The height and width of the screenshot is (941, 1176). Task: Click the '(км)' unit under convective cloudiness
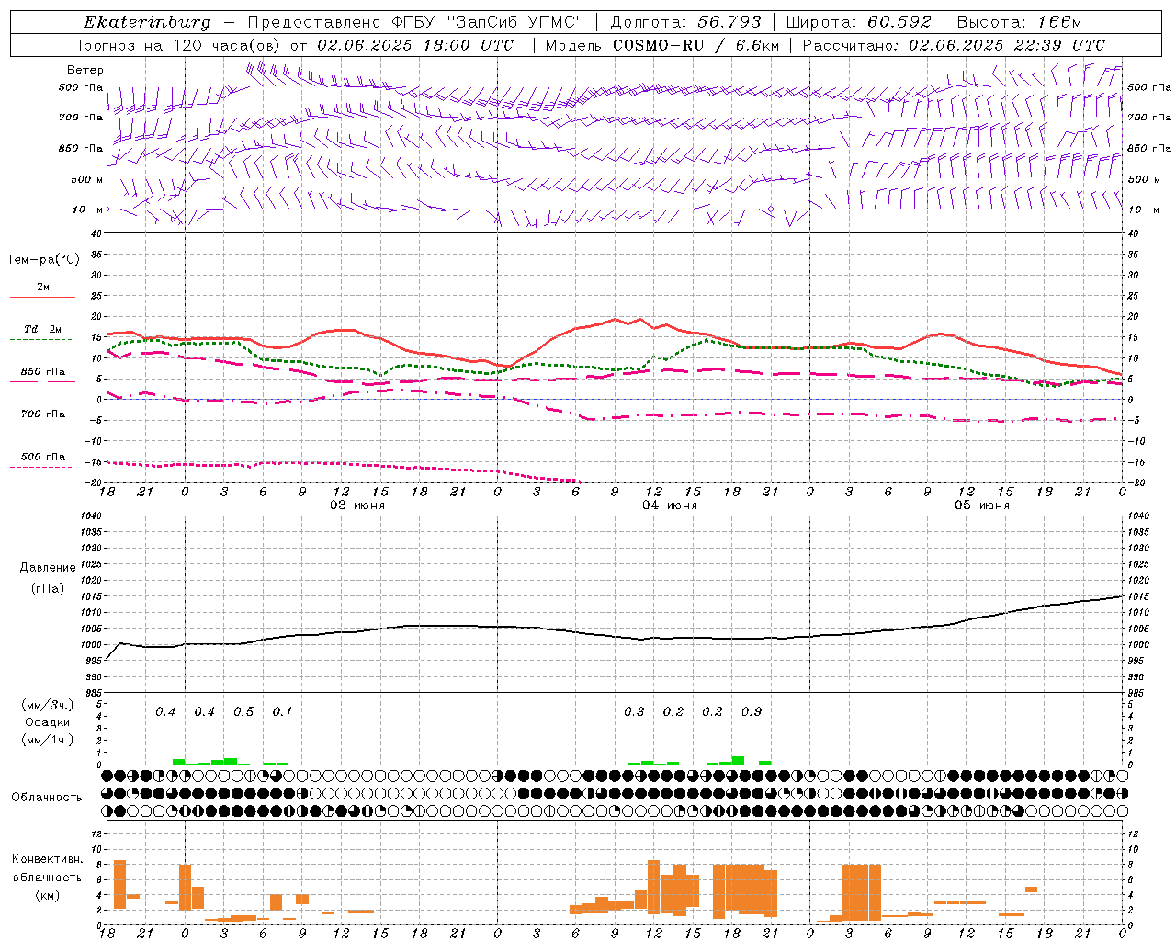(48, 894)
